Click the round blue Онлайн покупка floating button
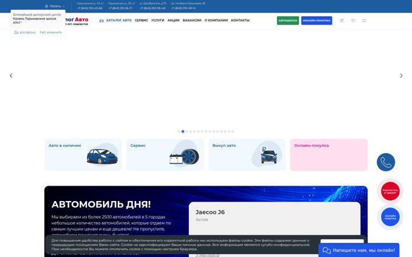The height and width of the screenshot is (257, 412). click(390, 217)
